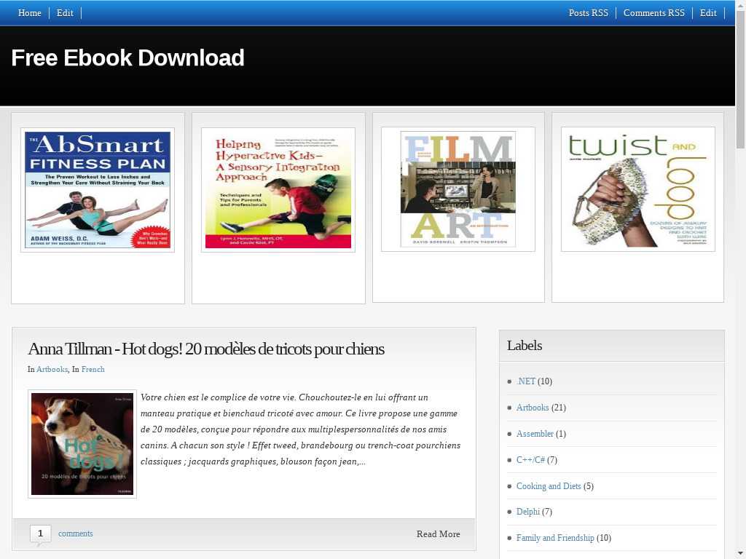746x559 pixels.
Task: Click the Edit link beside Comments RSS
Action: tap(708, 13)
